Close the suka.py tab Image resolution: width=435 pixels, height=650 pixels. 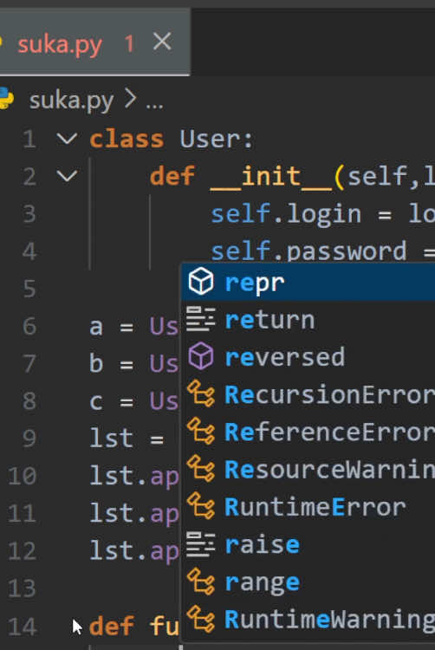tap(162, 42)
